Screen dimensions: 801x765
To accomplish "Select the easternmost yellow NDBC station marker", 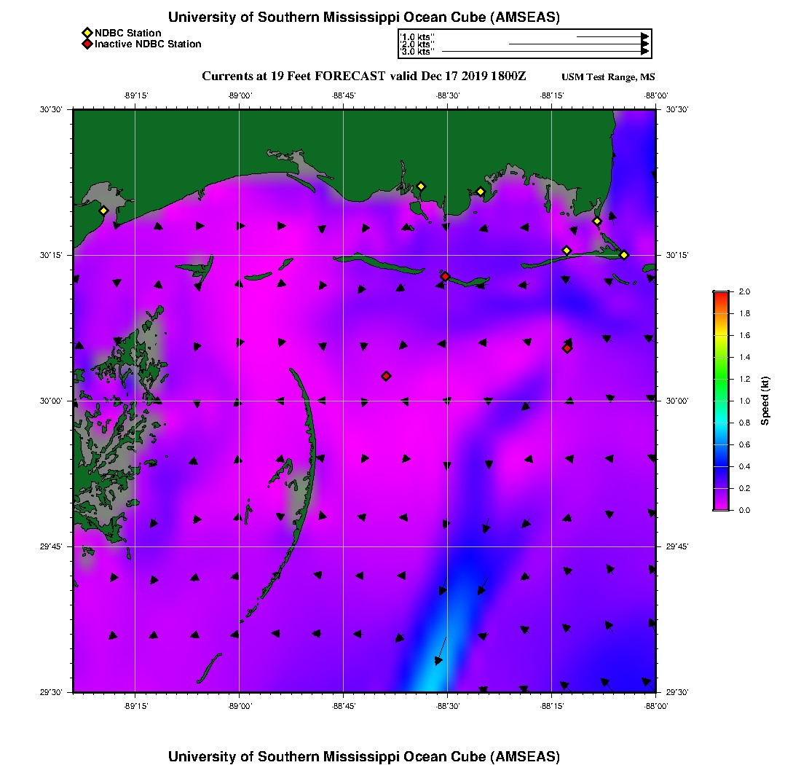I will (624, 254).
